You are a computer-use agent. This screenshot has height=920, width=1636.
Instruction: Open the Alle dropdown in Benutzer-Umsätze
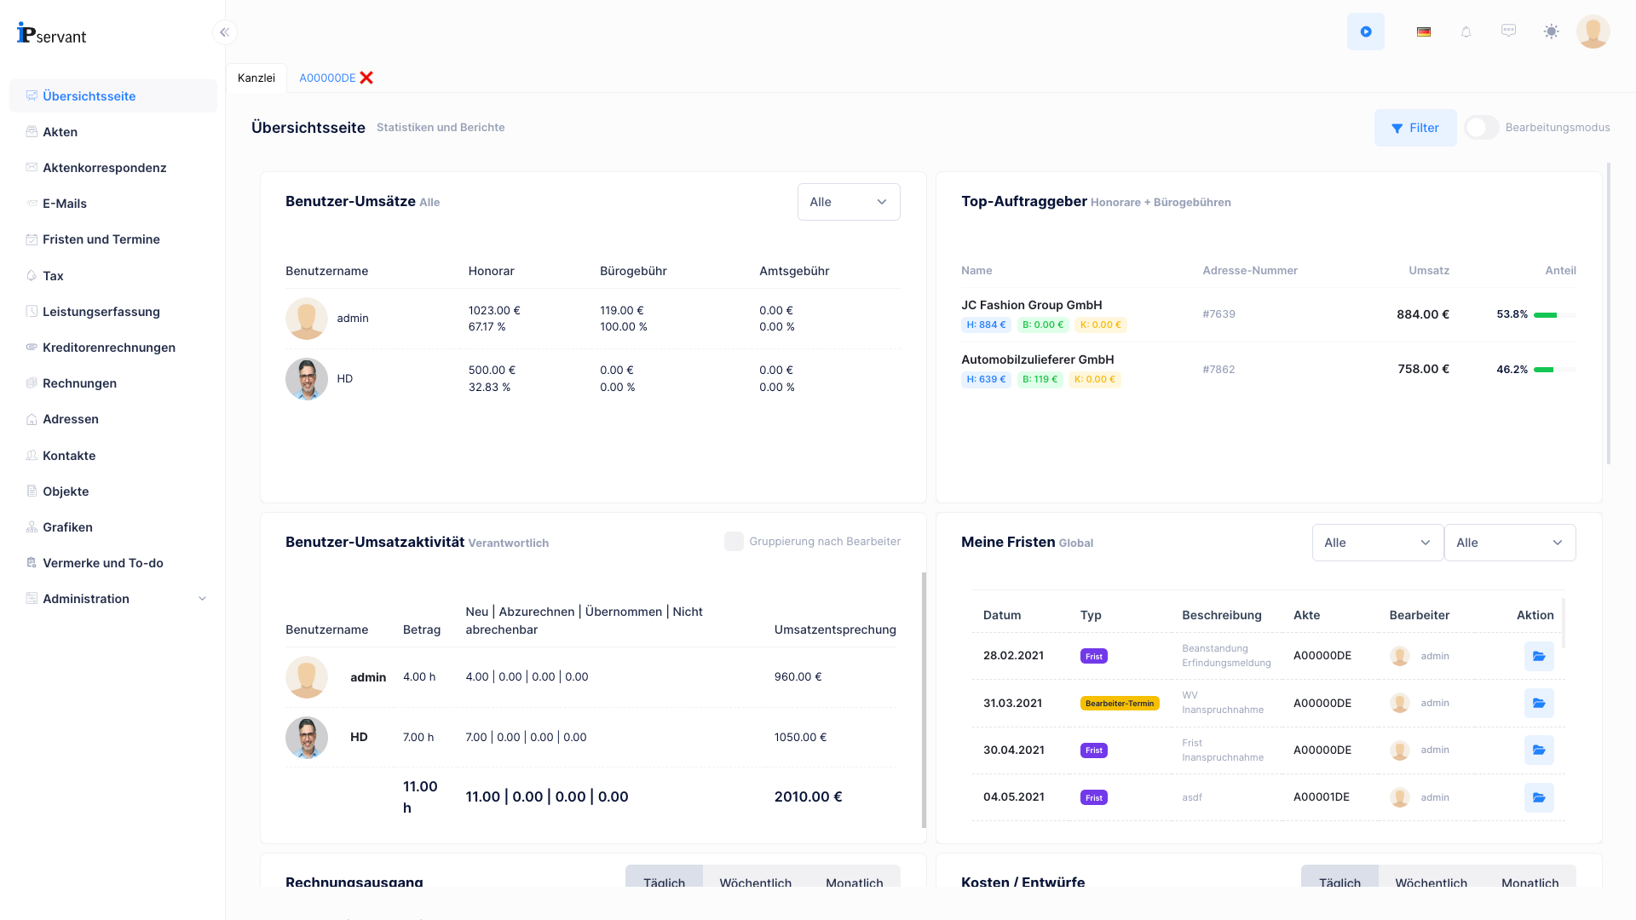pos(848,202)
